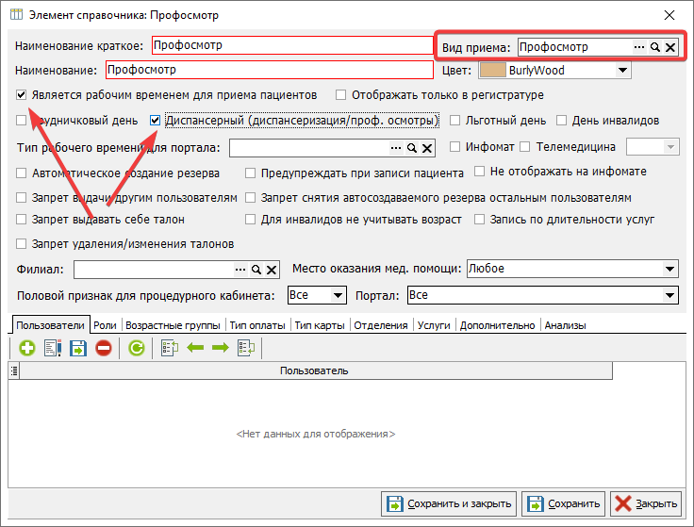Switch to Анализы tab
This screenshot has width=694, height=527.
click(x=565, y=325)
